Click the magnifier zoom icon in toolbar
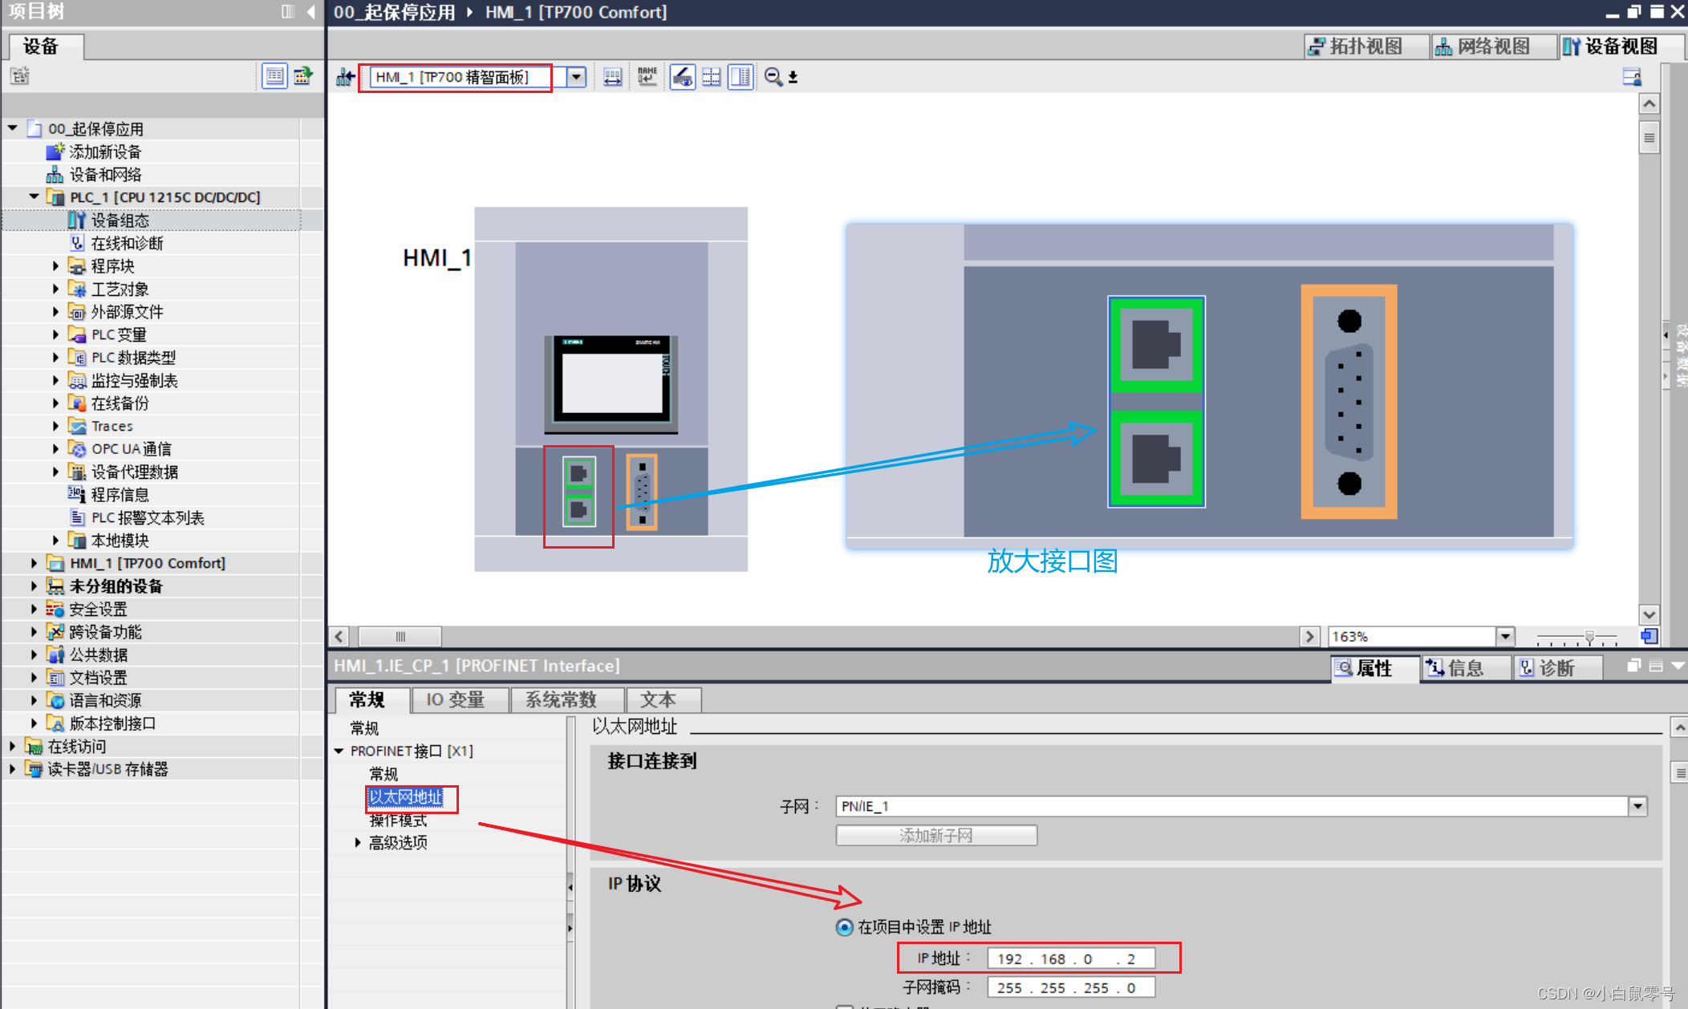The image size is (1688, 1009). (773, 77)
